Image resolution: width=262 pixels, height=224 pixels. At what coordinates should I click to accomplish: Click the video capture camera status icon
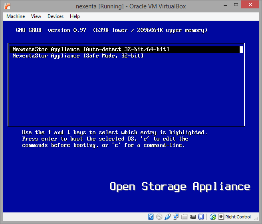[x=193, y=217]
